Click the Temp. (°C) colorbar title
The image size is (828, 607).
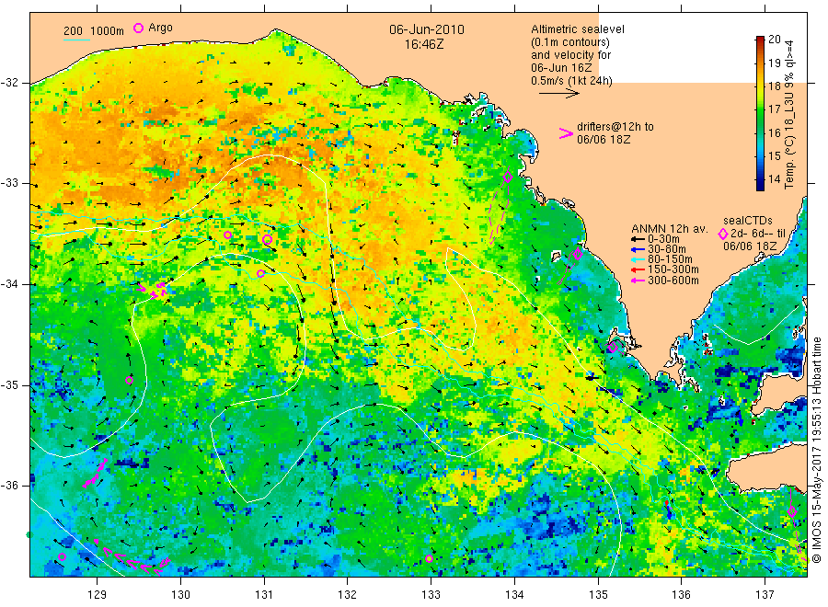(789, 115)
